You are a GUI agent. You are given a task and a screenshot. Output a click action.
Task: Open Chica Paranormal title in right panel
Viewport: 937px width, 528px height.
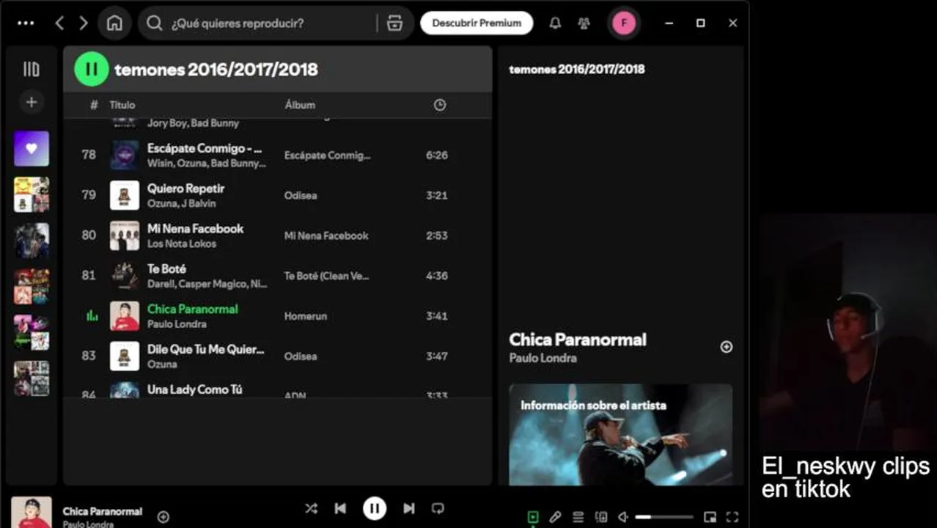coord(578,340)
